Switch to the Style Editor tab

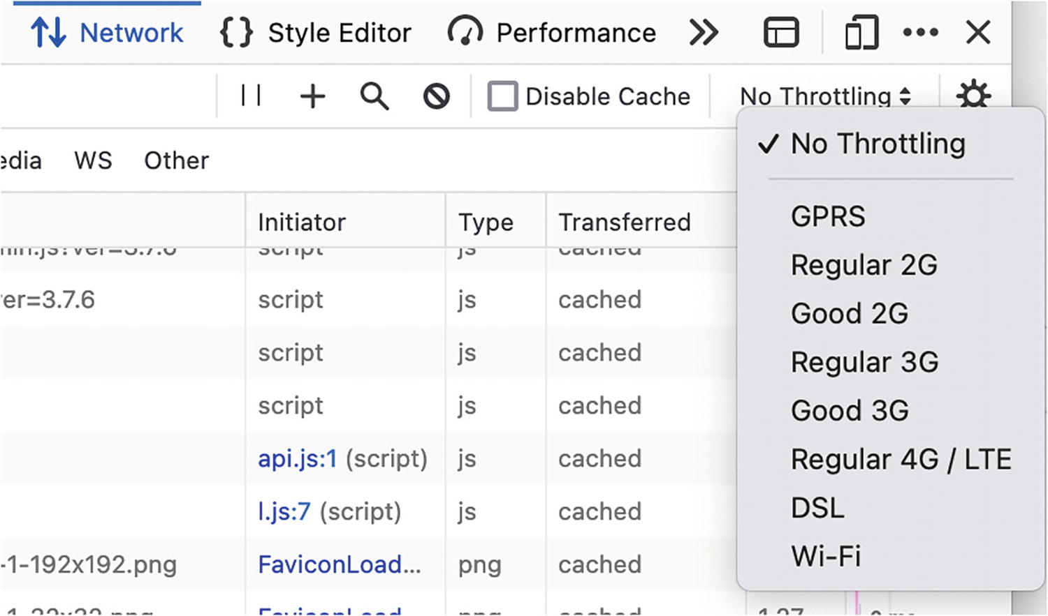tap(316, 33)
